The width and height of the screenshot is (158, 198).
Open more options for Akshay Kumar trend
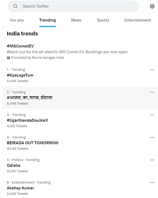[x=152, y=183]
